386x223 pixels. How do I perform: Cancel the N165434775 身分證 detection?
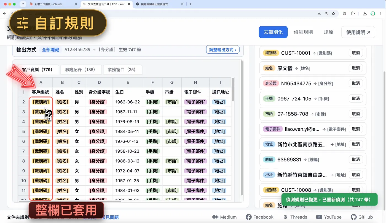pos(356,83)
